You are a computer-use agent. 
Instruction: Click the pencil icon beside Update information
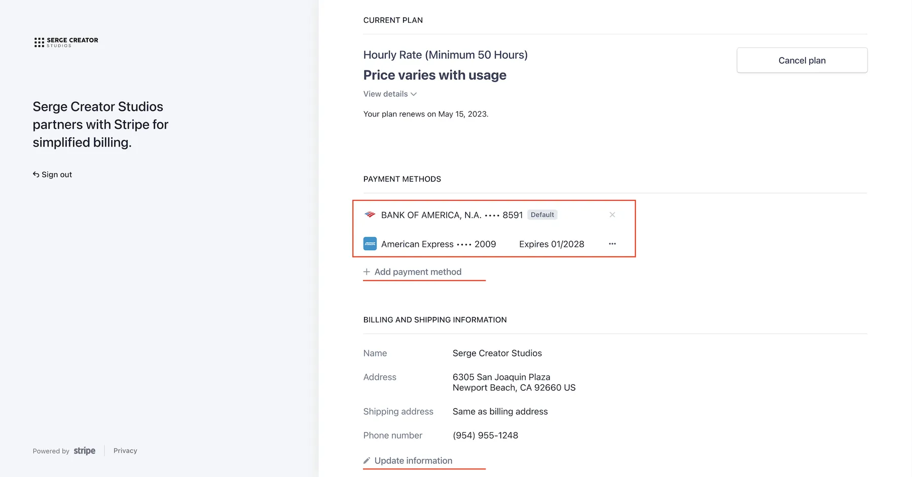point(367,461)
